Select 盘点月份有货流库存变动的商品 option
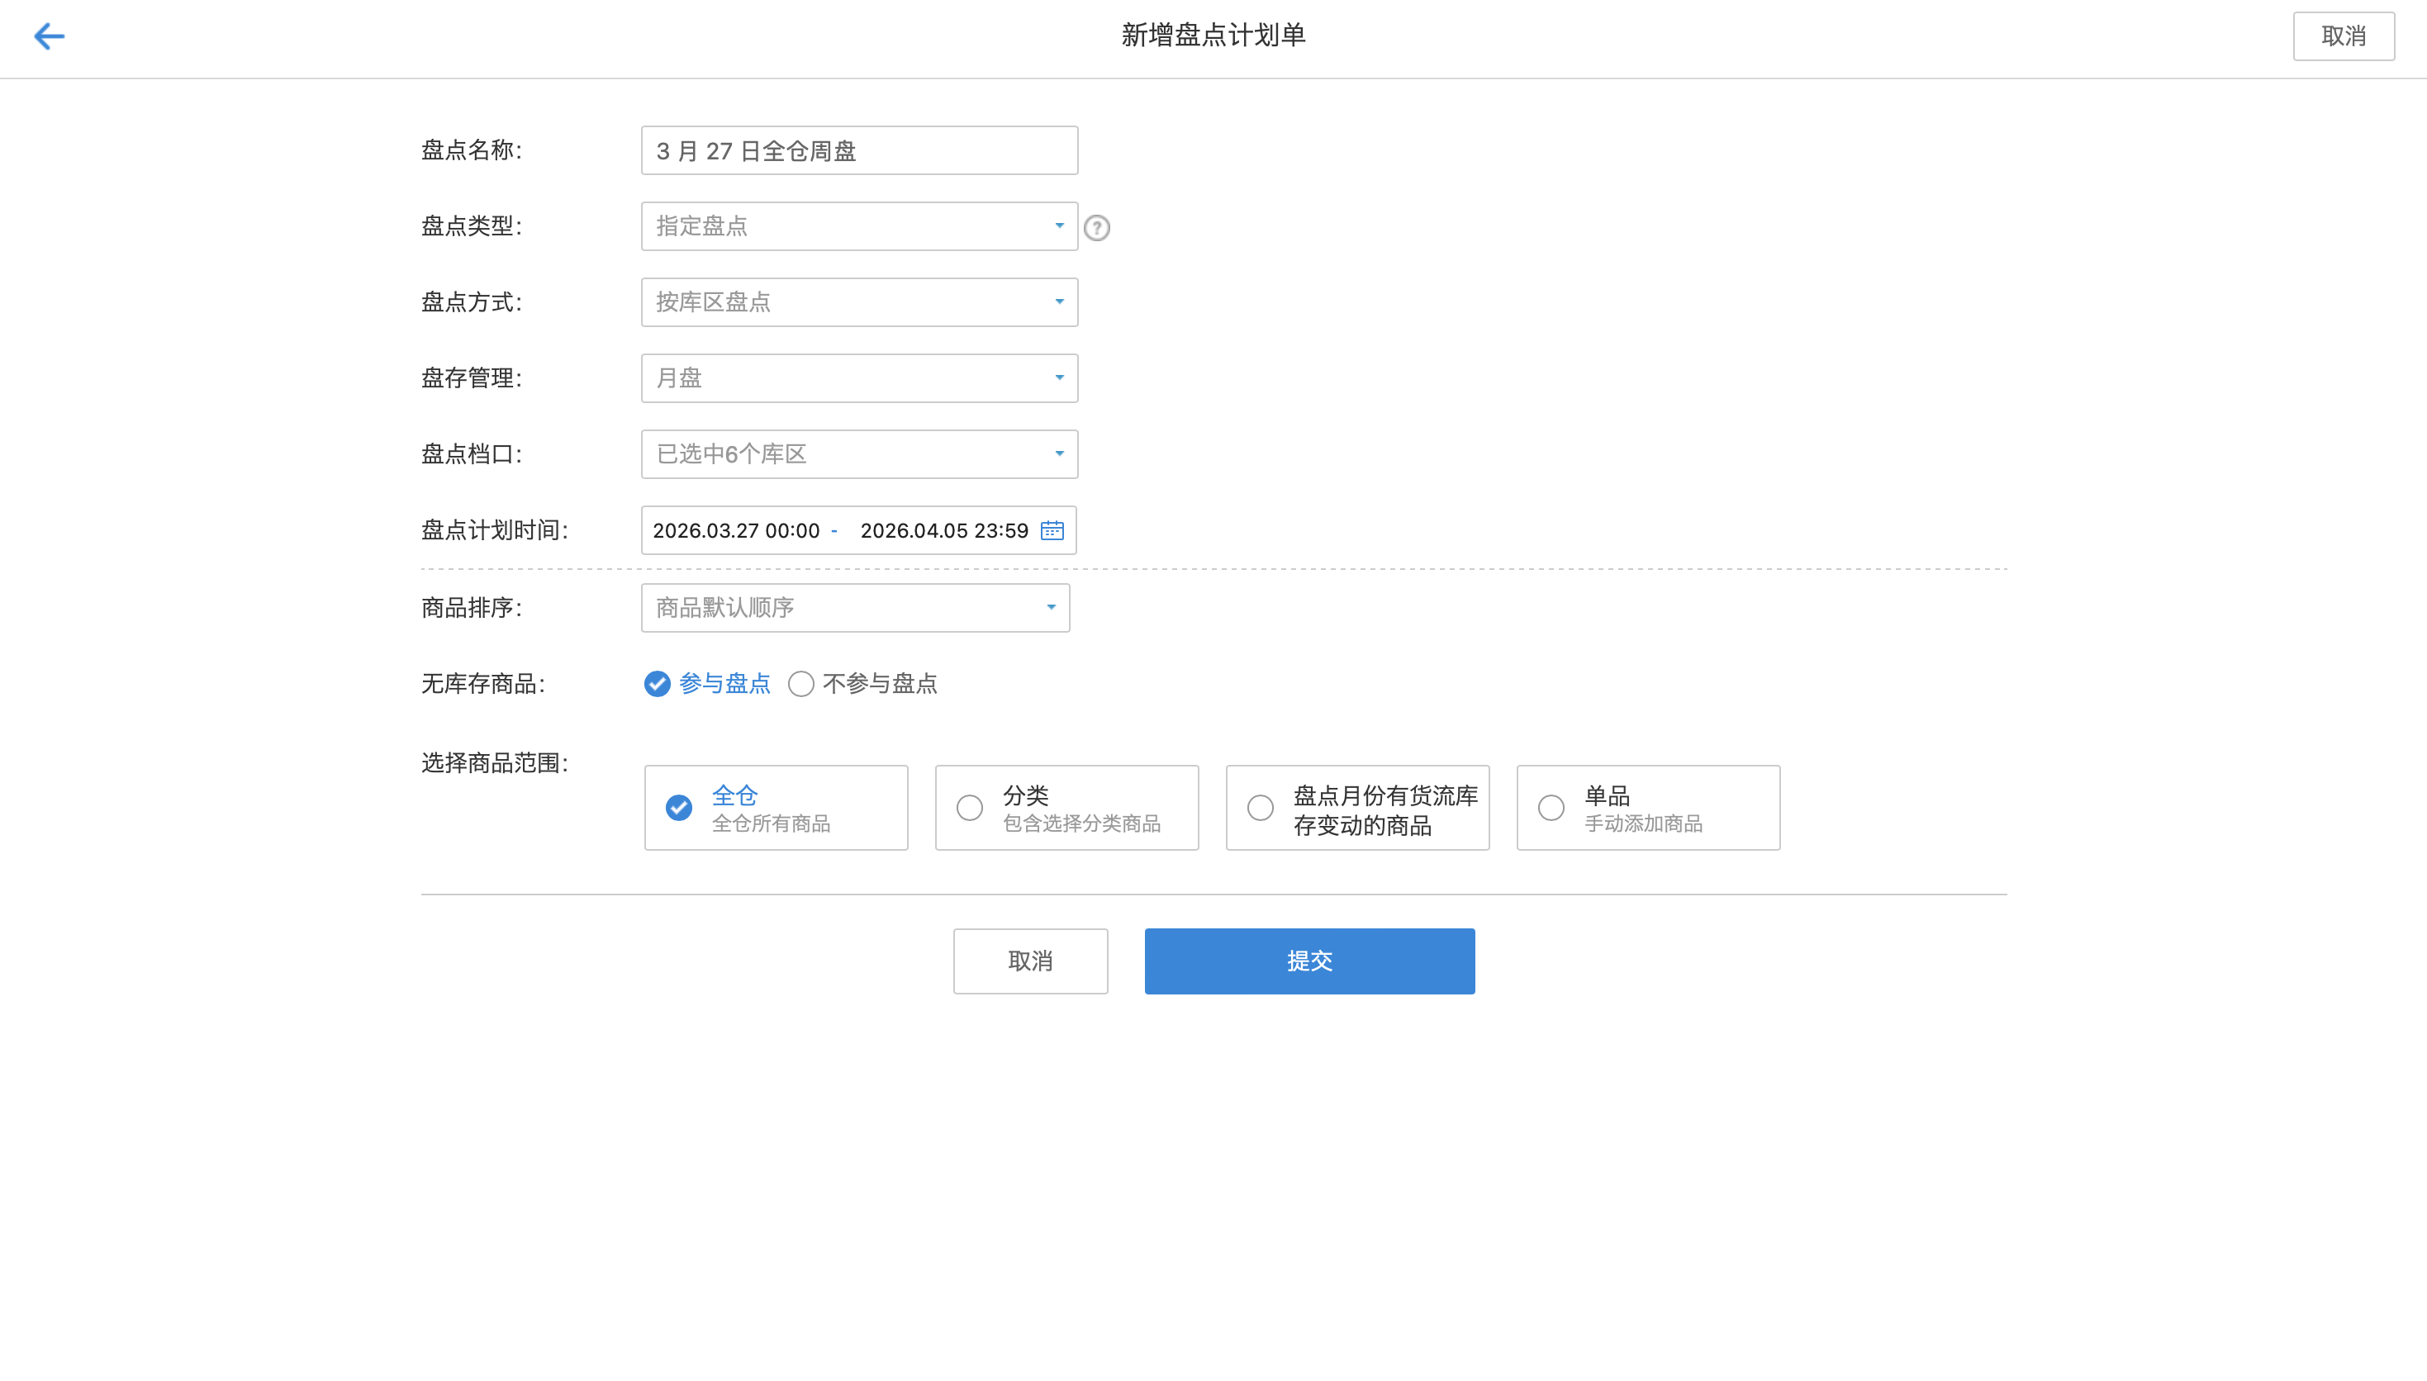 click(x=1356, y=808)
